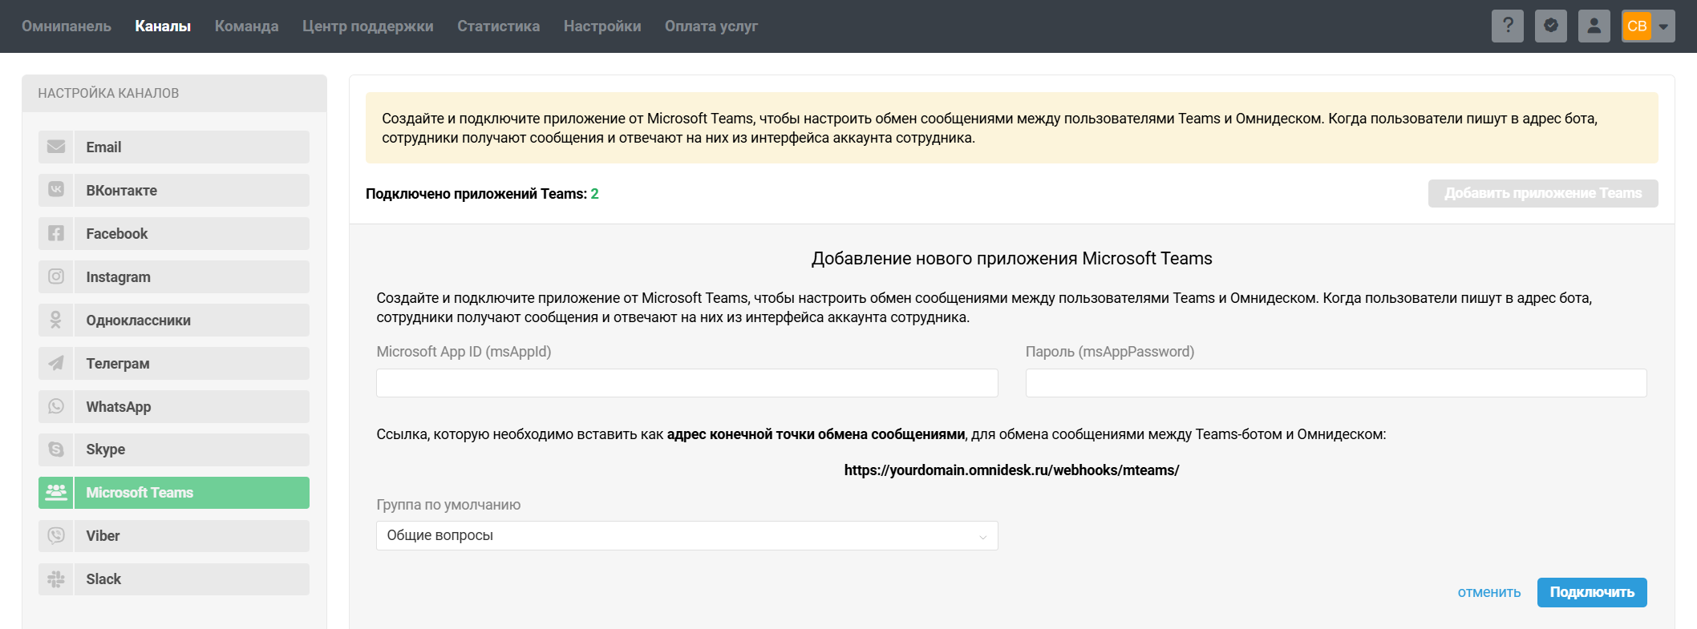Click the connected Teams apps count 2
This screenshot has height=629, width=1697.
(x=595, y=194)
